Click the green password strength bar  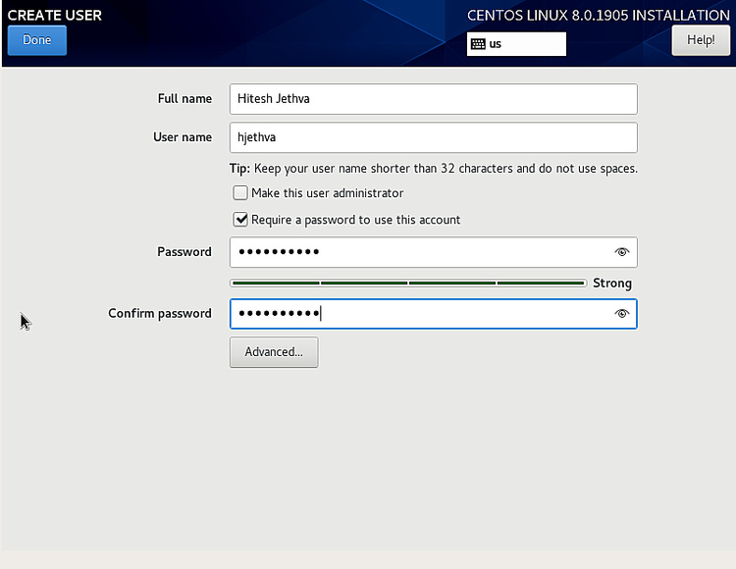pos(408,284)
